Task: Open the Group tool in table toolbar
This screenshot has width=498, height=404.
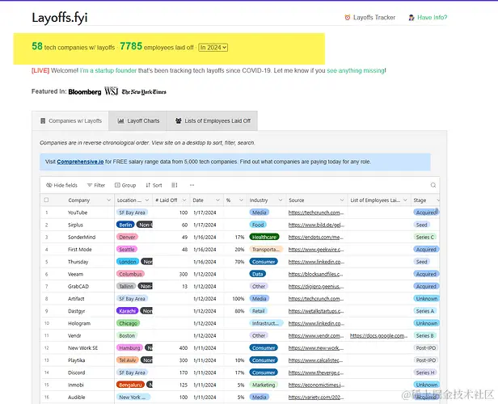Action: (125, 185)
